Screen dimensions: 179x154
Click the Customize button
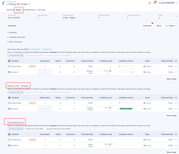pyautogui.click(x=147, y=26)
